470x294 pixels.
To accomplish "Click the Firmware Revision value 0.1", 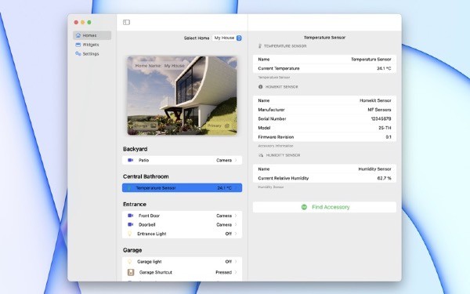I will [389, 137].
